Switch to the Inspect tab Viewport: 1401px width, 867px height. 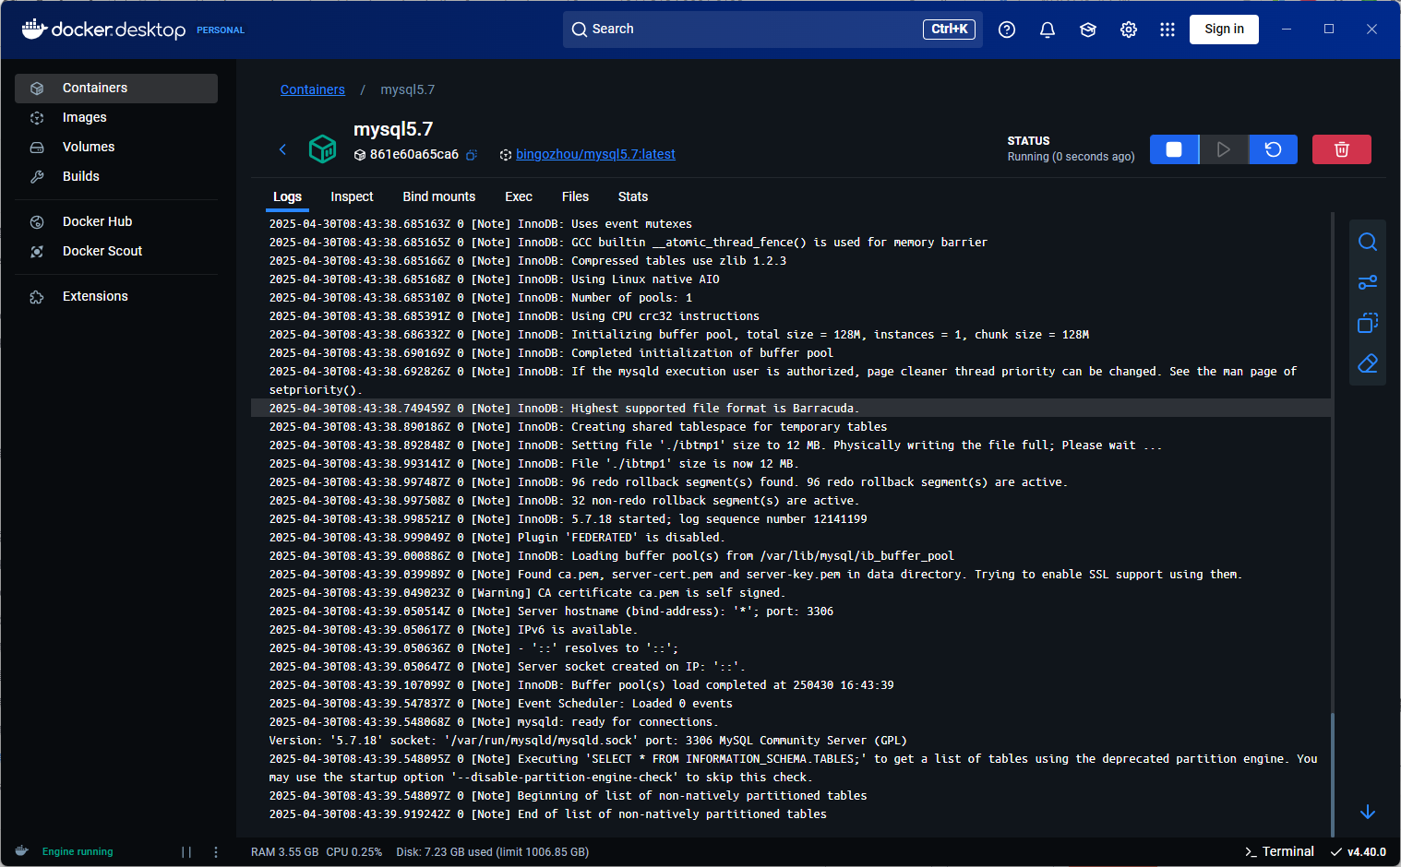click(x=352, y=196)
